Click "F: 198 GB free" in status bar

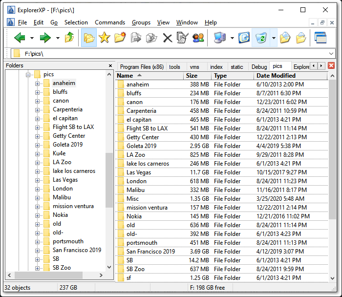[x=208, y=288]
